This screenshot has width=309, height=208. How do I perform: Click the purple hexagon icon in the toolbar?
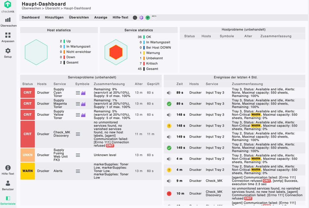click(x=141, y=18)
